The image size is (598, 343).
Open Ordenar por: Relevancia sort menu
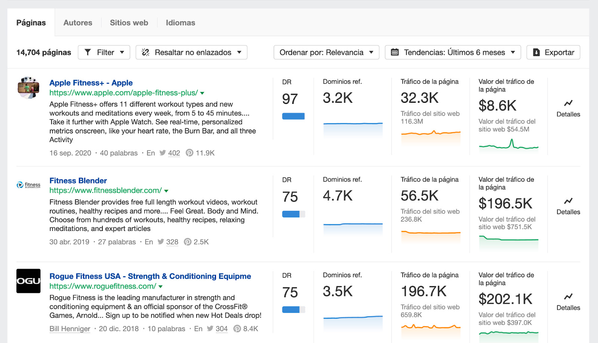pos(326,52)
